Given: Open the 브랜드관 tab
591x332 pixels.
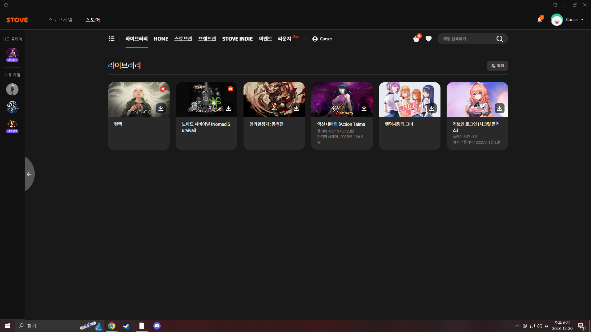Looking at the screenshot, I should (207, 39).
